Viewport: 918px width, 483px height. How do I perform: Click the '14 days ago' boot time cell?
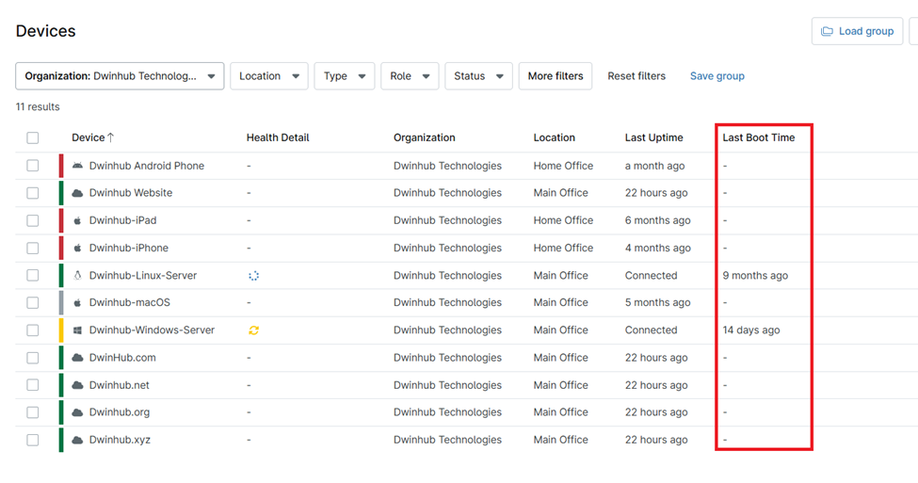(751, 330)
